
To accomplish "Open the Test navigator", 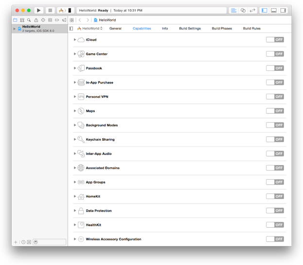I will [43, 20].
